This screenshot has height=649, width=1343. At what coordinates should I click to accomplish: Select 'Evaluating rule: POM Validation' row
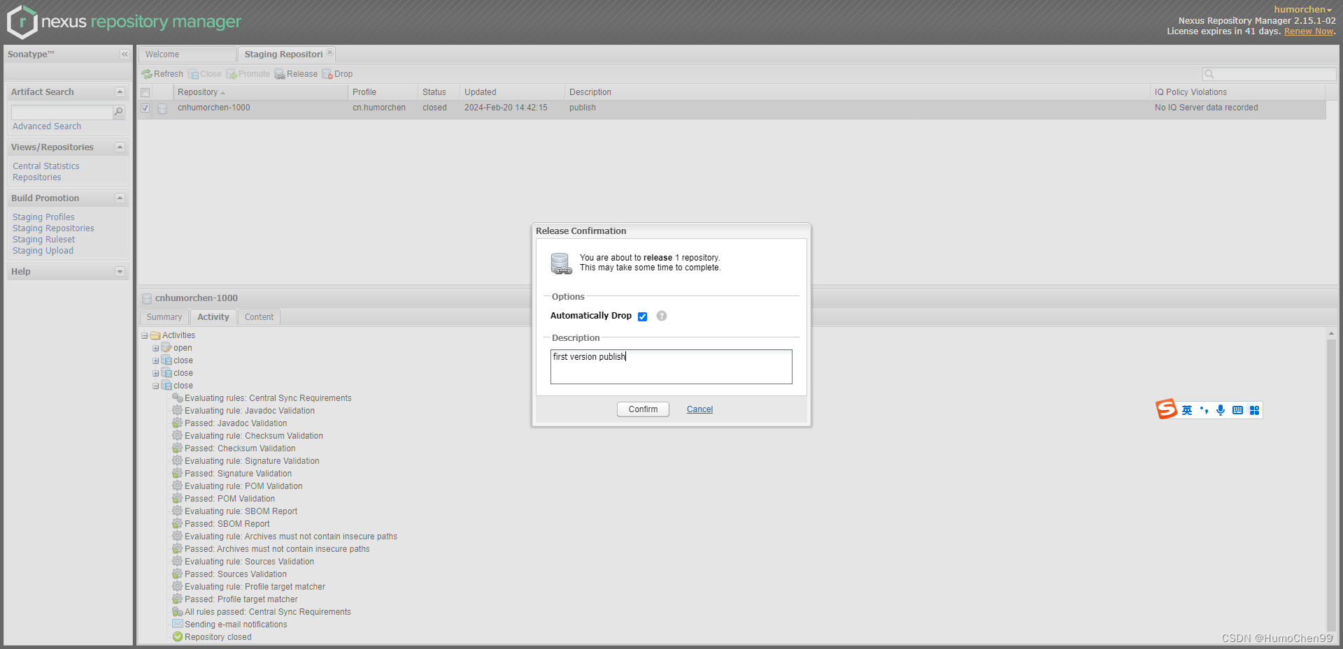point(243,486)
